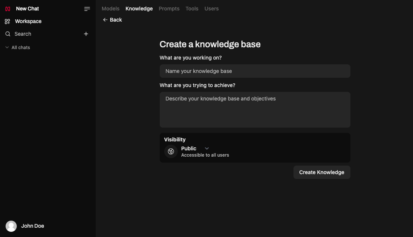Click the All chats label
Screen dimensions: 413x237
click(21, 48)
